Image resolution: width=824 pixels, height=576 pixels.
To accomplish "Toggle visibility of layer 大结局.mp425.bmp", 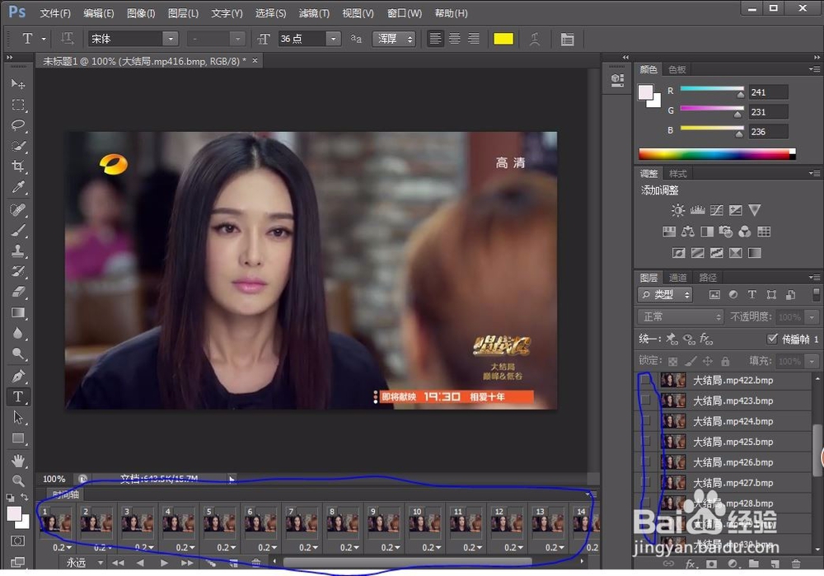I will point(646,442).
